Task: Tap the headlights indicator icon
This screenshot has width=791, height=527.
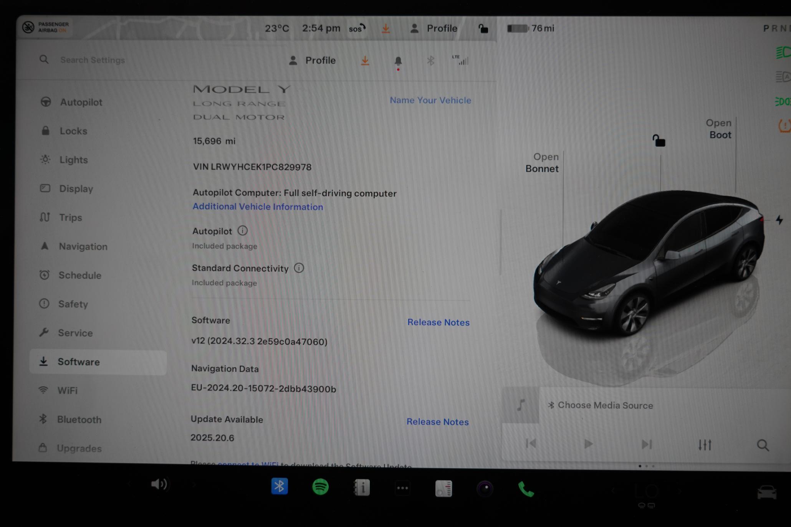Action: coord(783,53)
